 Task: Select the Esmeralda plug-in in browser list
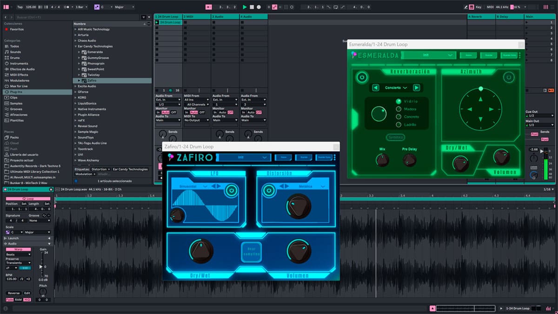[95, 52]
